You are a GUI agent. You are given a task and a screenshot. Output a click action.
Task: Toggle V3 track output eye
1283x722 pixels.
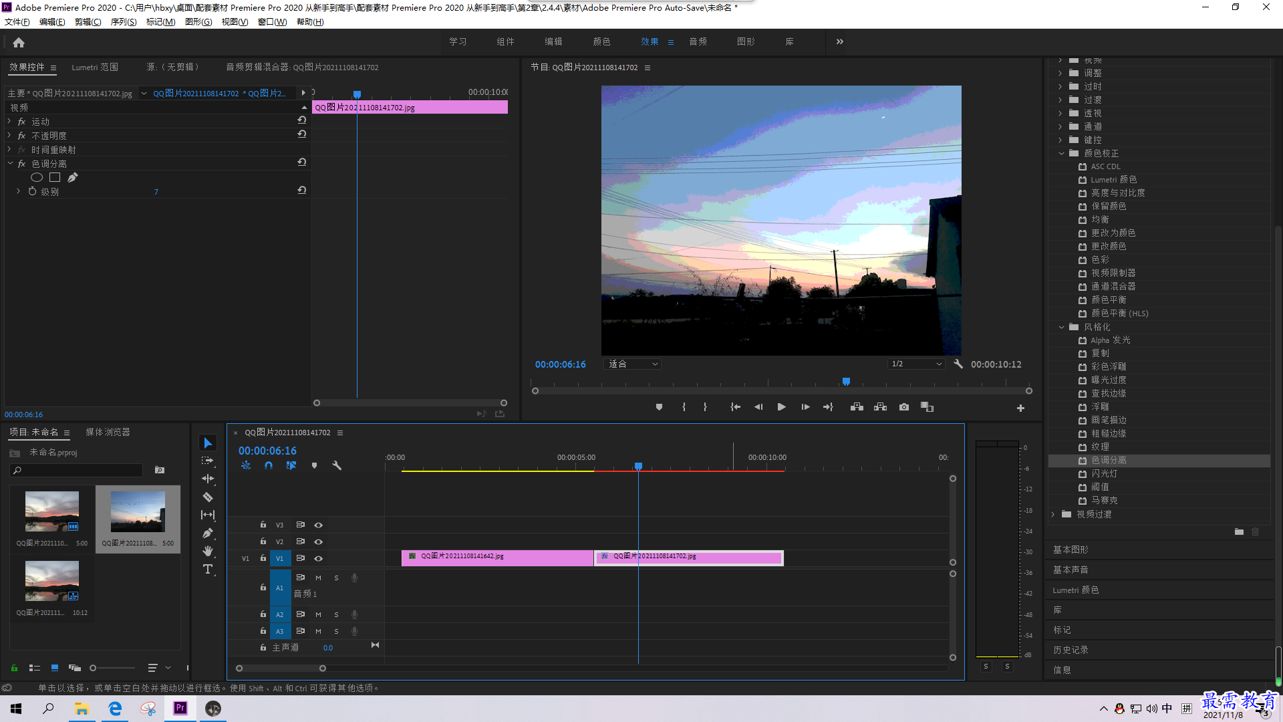(319, 525)
